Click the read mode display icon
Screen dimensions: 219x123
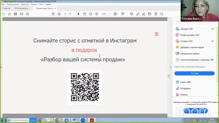pyautogui.click(x=123, y=14)
